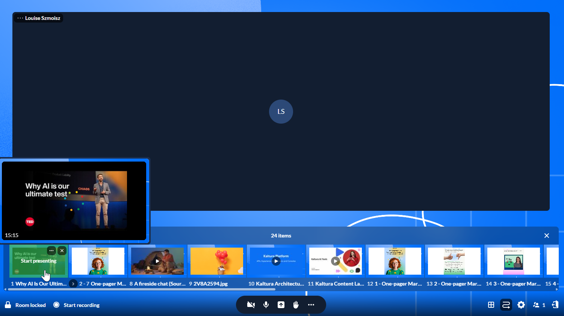Click the '9 2V8A2594.jpg' file name

(x=208, y=284)
